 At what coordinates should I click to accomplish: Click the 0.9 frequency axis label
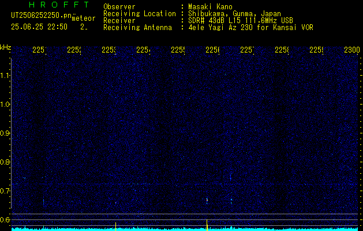(x=5, y=133)
